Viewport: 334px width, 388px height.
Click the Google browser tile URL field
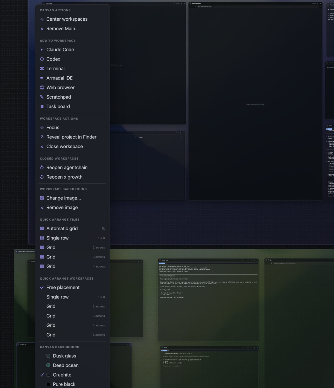(303, 263)
